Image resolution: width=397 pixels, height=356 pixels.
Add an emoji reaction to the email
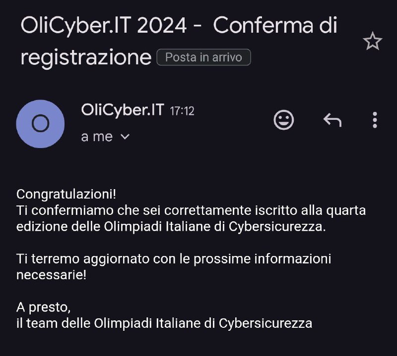(284, 120)
